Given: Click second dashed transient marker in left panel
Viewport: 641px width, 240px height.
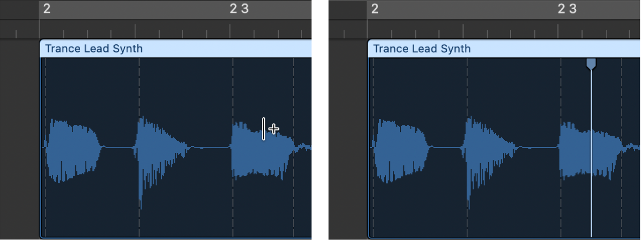Looking at the screenshot, I should pyautogui.click(x=139, y=86).
